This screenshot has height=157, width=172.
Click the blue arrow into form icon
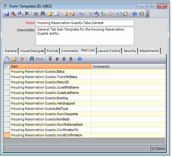click(119, 14)
